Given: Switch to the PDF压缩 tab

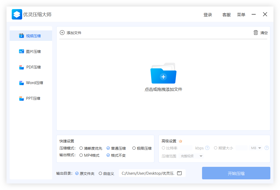Looking at the screenshot, I should click(31, 67).
